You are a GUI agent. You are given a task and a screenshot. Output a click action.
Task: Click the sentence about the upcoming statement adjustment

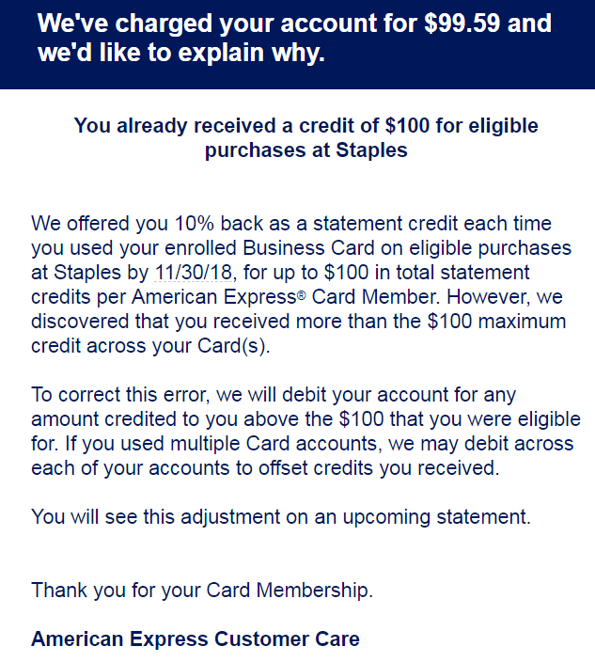point(281,516)
